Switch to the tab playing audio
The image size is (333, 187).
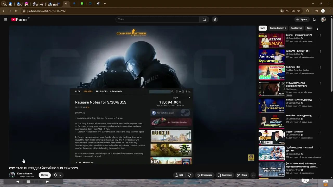tap(66, 3)
